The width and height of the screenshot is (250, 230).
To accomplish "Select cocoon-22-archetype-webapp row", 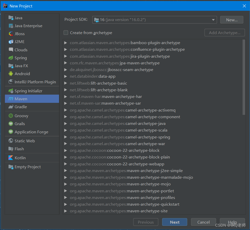I will 153,164.
